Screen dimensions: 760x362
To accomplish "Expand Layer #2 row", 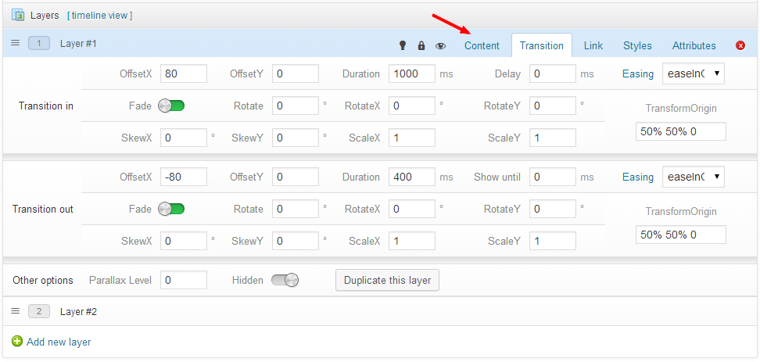I will pos(78,311).
